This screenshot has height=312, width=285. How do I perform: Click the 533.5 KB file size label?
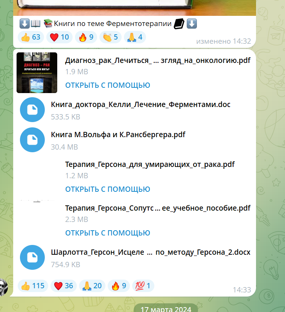click(66, 117)
